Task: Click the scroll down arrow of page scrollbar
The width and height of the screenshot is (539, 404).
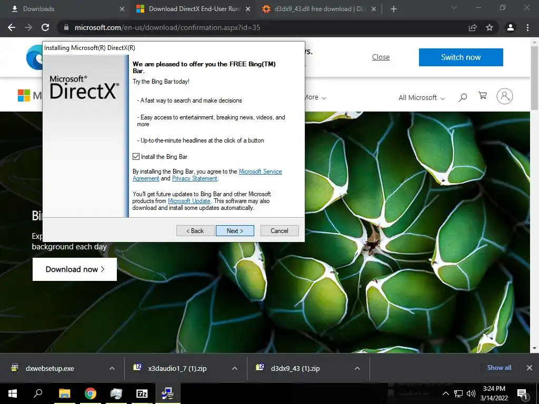Action: point(534,348)
